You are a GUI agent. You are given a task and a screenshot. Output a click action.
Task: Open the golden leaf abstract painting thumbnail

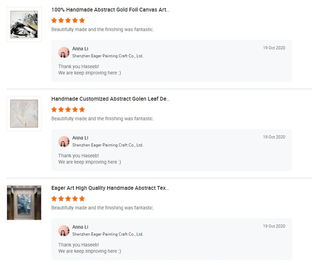click(24, 114)
